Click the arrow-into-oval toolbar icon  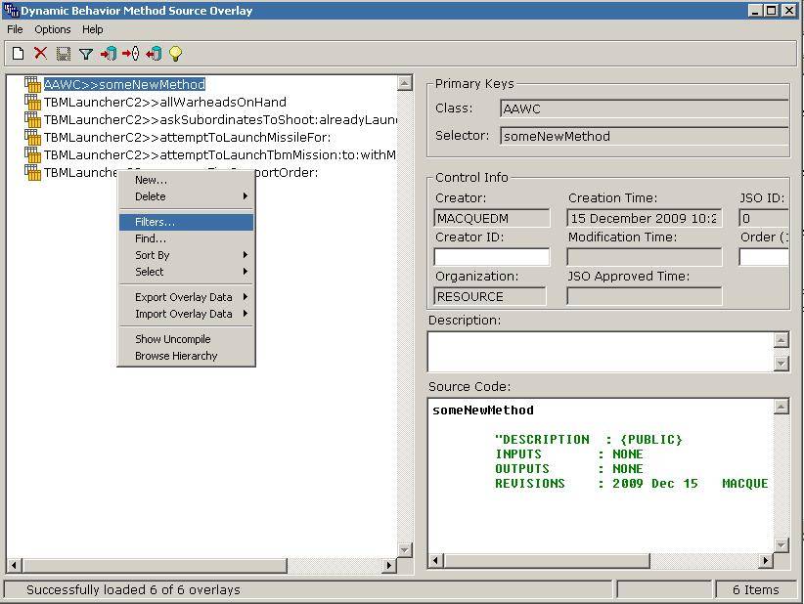pyautogui.click(x=130, y=54)
